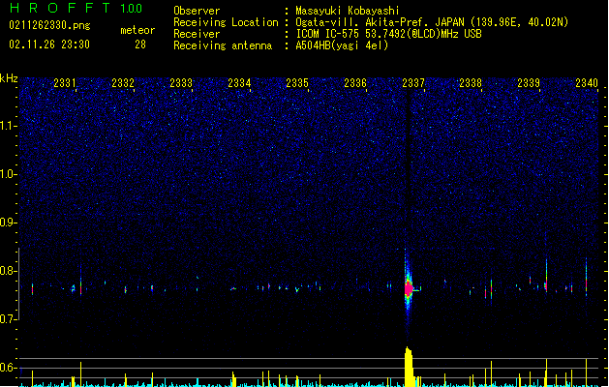Click the 2335 time marker
The image size is (609, 387).
coord(297,83)
